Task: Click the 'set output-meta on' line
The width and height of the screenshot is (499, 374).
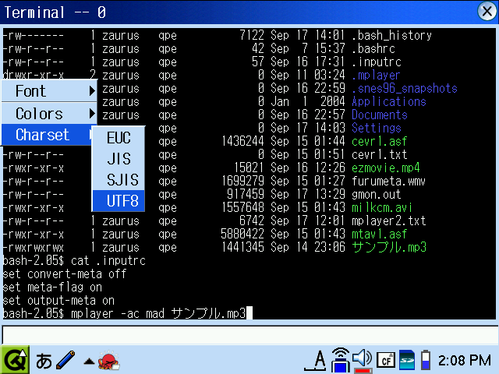Action: point(58,301)
